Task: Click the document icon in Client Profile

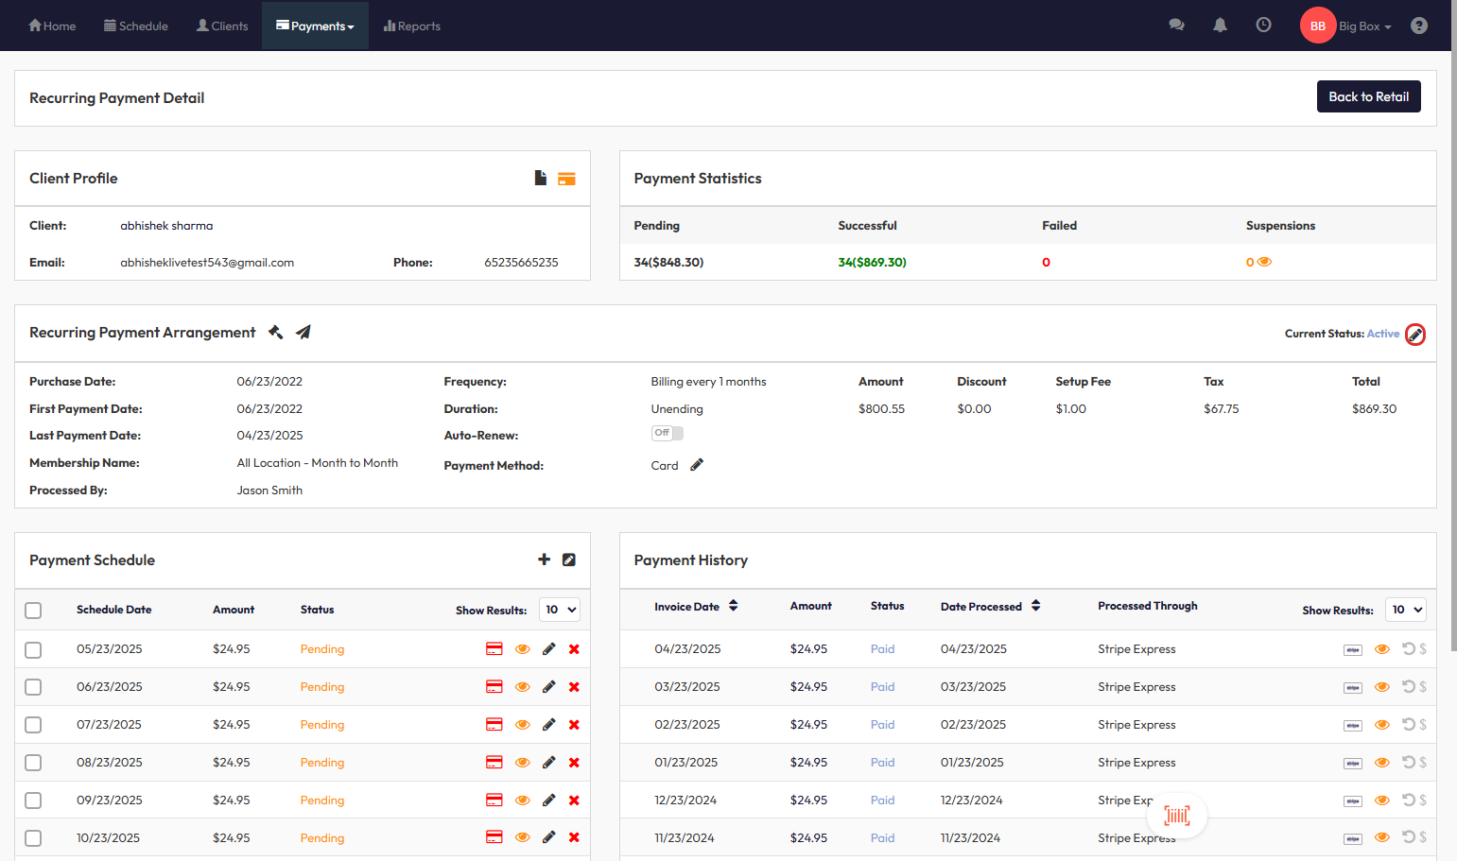Action: (541, 178)
